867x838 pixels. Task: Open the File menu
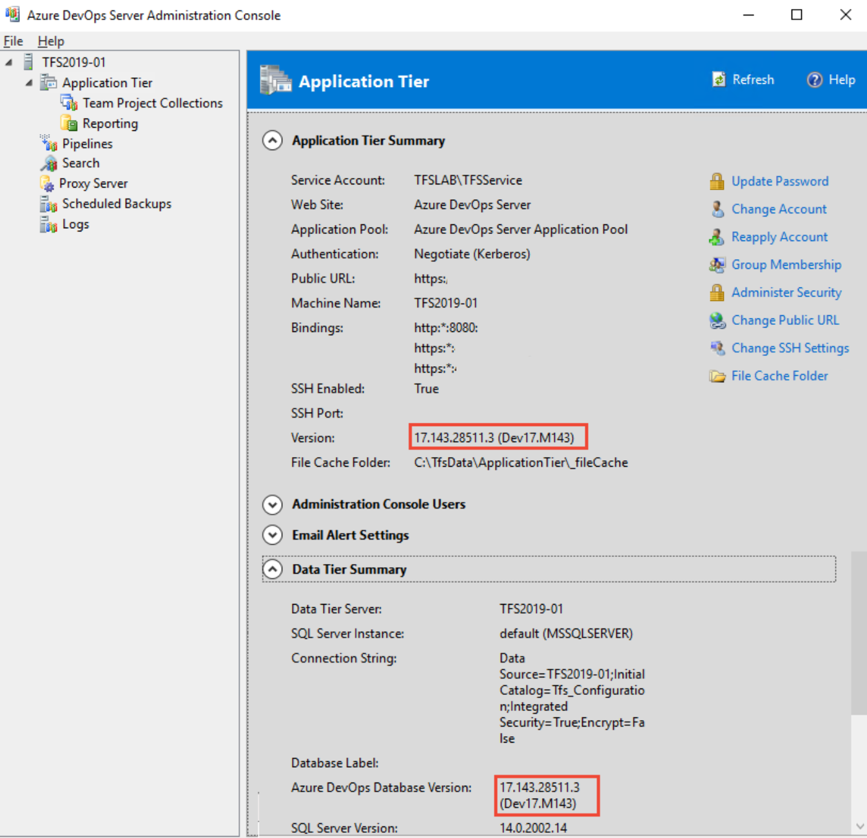12,41
